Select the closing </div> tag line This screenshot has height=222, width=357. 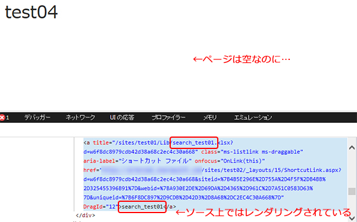tap(85, 215)
